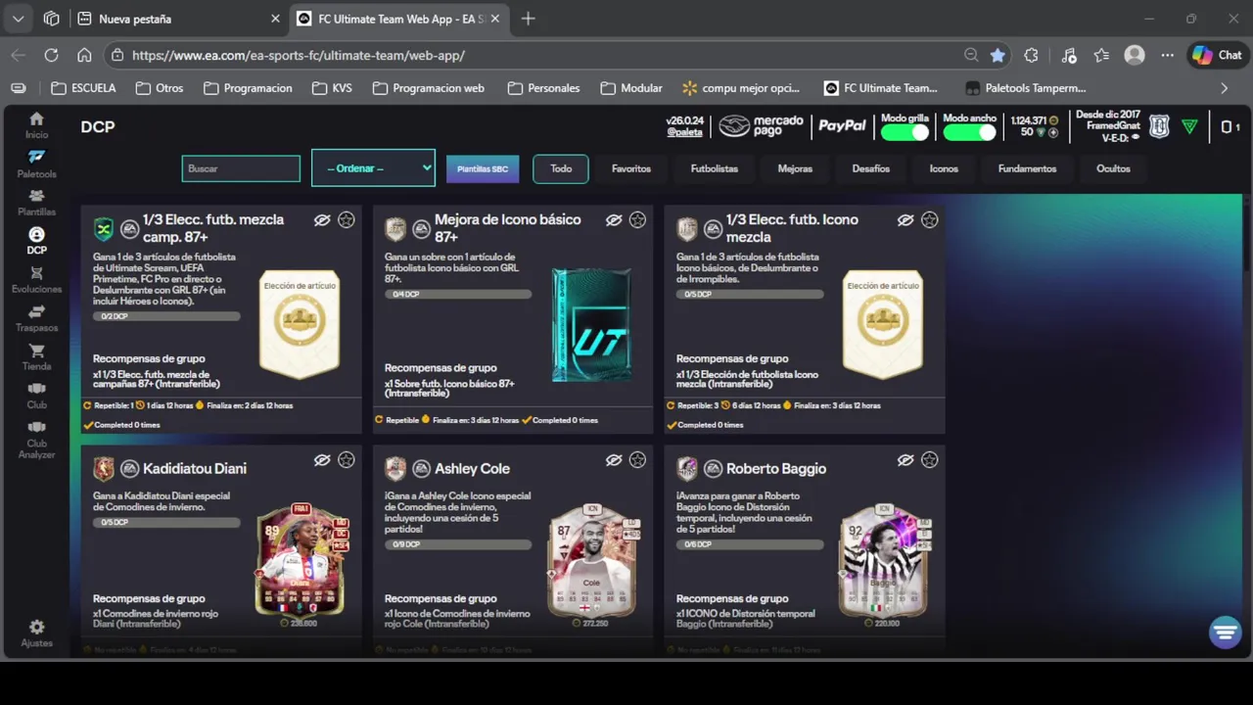Open Traspasos transfers in the sidebar
Image resolution: width=1253 pixels, height=705 pixels.
(x=36, y=318)
